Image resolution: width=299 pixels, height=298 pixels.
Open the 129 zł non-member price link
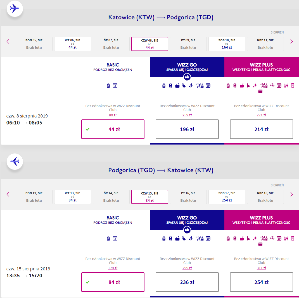pyautogui.click(x=113, y=268)
